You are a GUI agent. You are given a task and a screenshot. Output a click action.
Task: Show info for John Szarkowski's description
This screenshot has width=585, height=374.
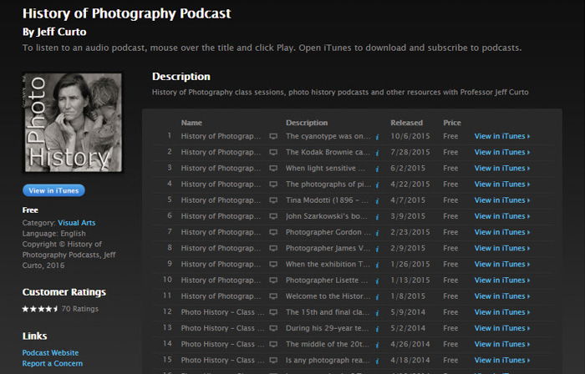tap(377, 217)
